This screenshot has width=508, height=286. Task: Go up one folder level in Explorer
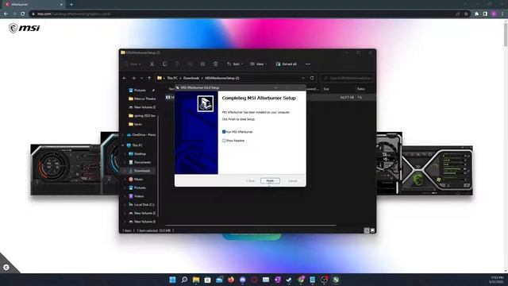pos(149,78)
